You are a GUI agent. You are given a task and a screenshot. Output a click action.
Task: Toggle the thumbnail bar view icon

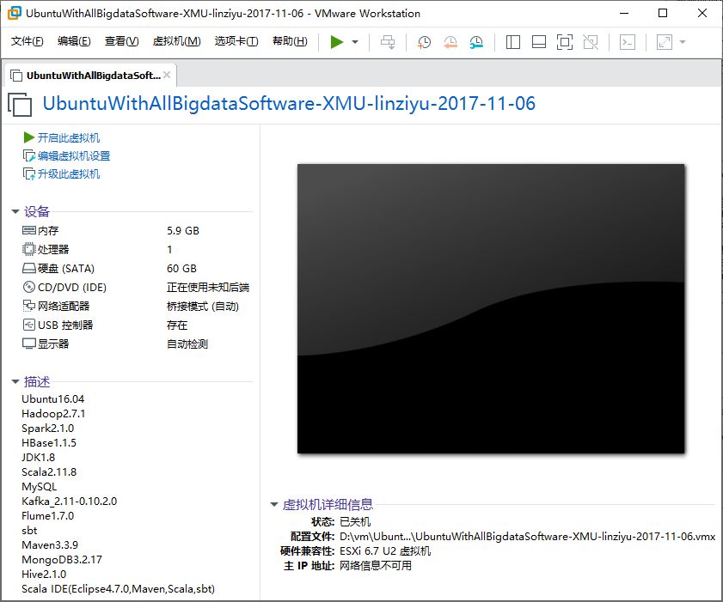coord(539,42)
